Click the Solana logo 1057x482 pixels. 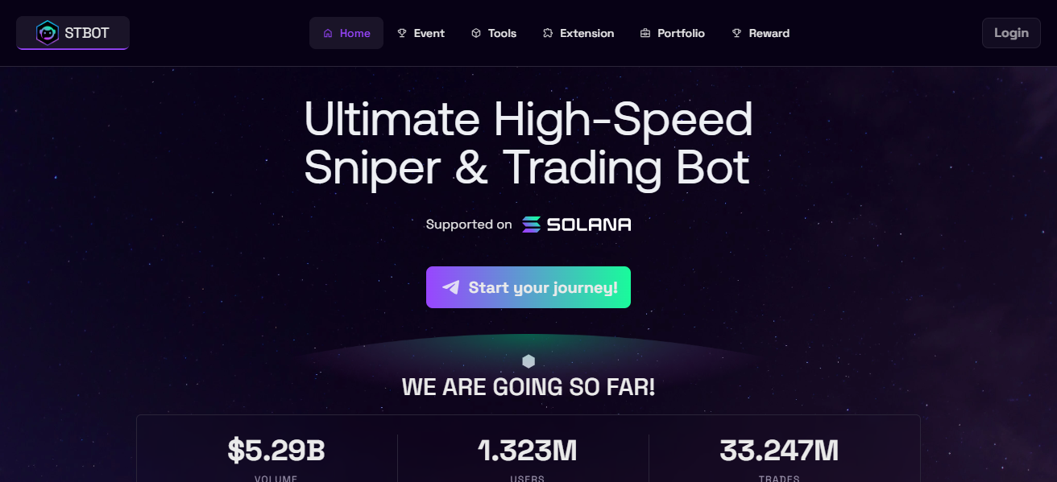[x=576, y=225]
